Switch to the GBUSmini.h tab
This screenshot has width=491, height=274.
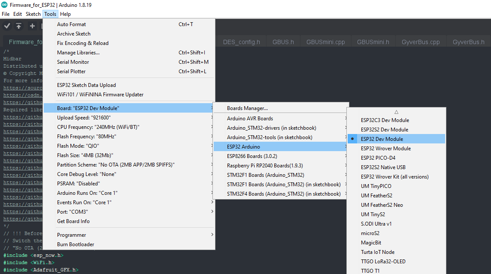pos(373,42)
